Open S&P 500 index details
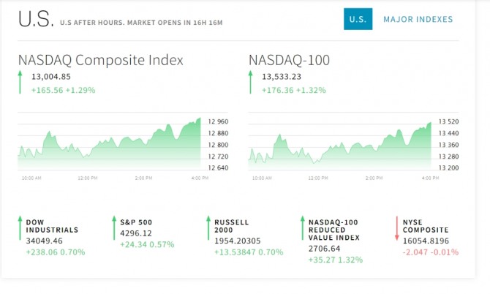490x294 pixels. click(136, 222)
